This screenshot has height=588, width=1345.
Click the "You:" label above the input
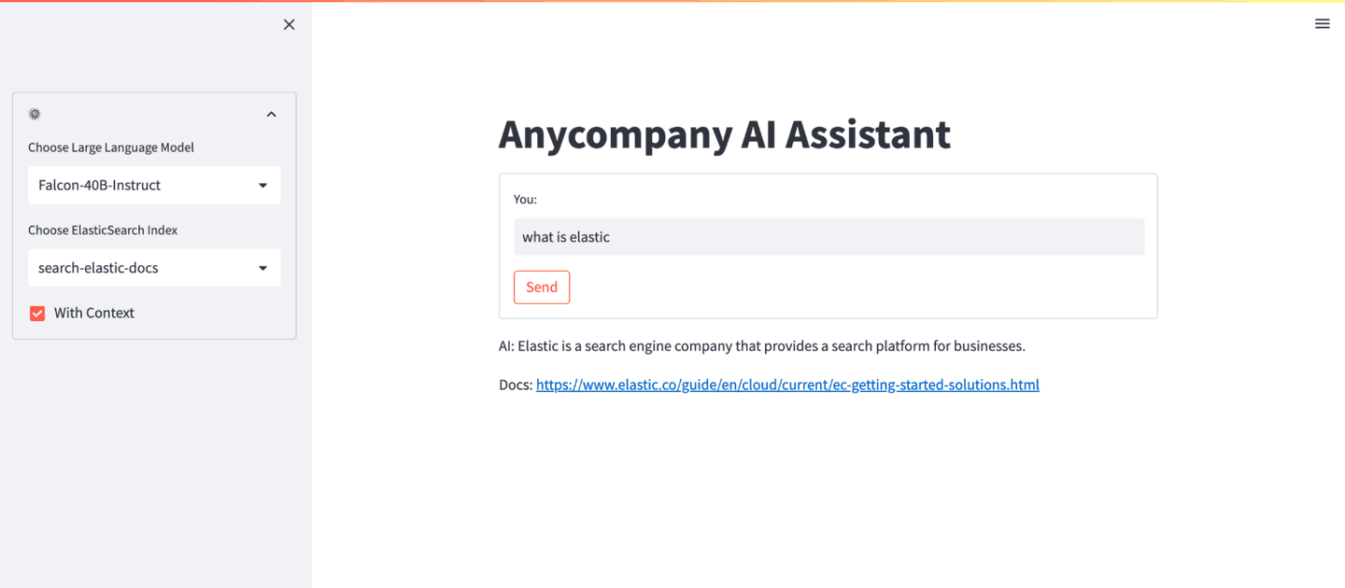[x=525, y=200]
